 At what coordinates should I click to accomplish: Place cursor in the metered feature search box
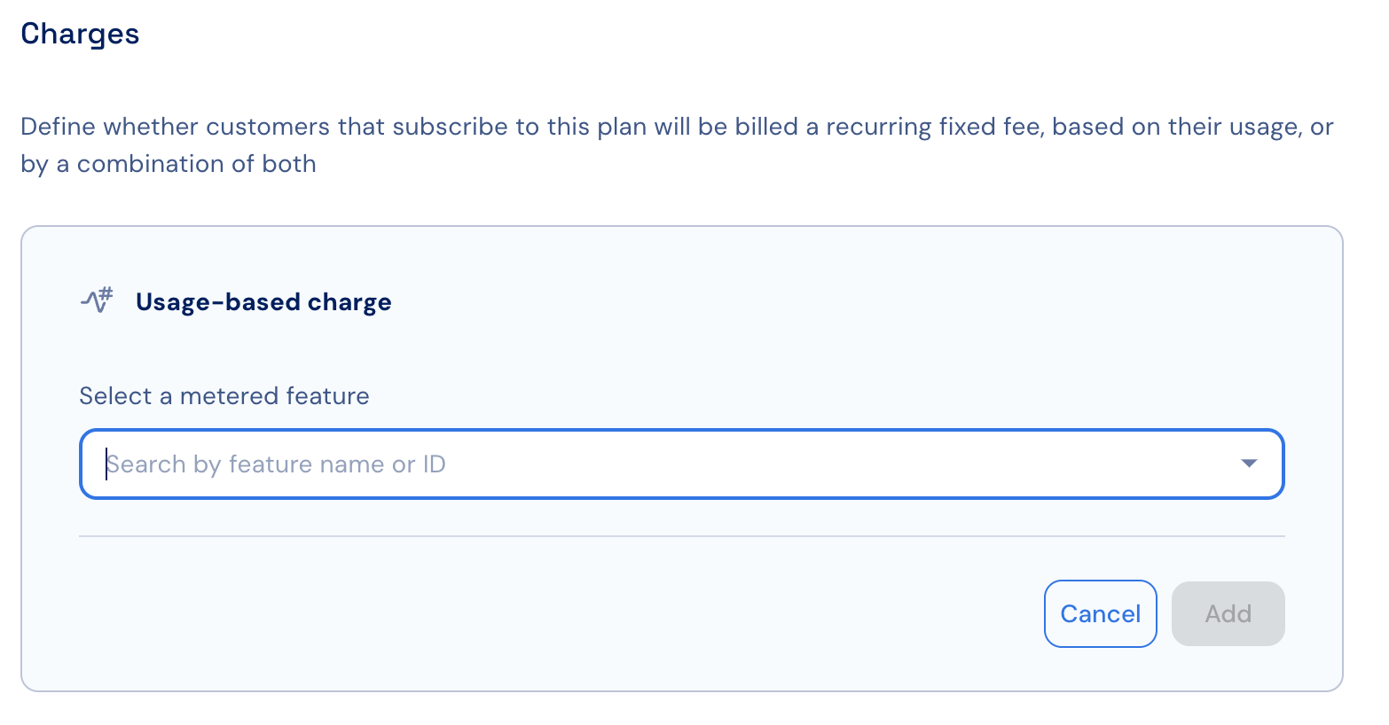pos(682,464)
